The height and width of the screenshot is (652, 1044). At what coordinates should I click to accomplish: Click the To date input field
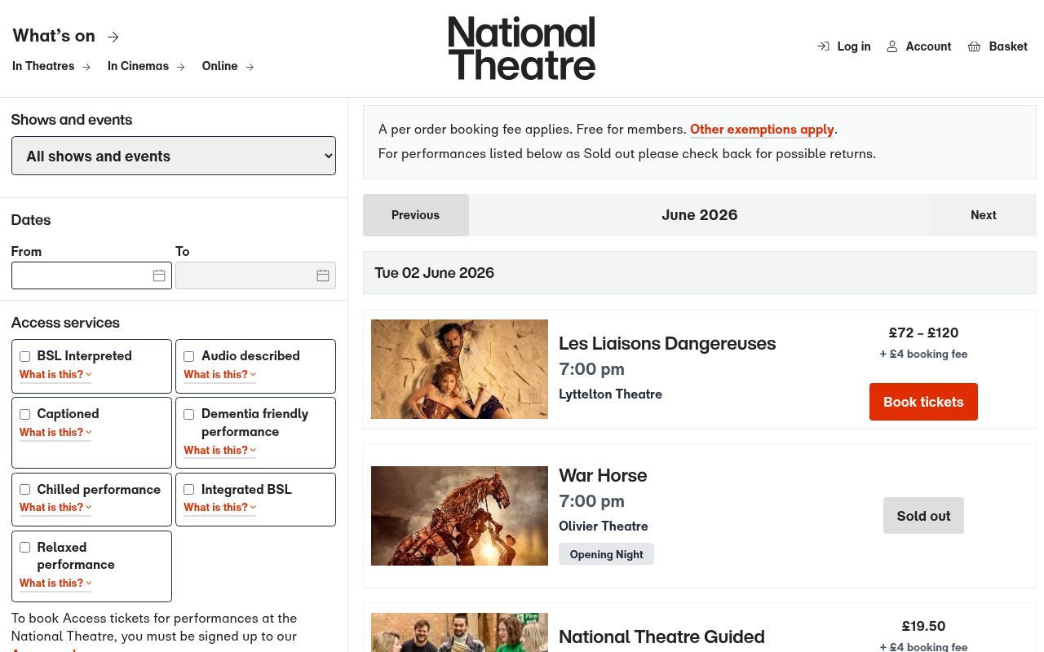(255, 275)
